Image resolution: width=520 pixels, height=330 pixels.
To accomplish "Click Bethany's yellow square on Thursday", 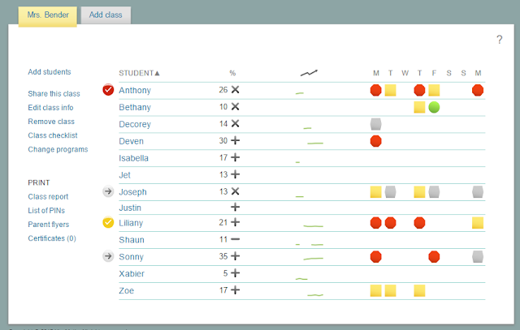I will [419, 107].
